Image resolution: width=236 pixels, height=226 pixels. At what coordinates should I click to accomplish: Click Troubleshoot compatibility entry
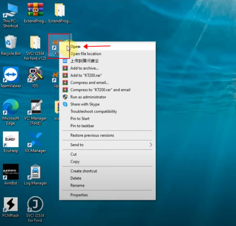tap(93, 112)
